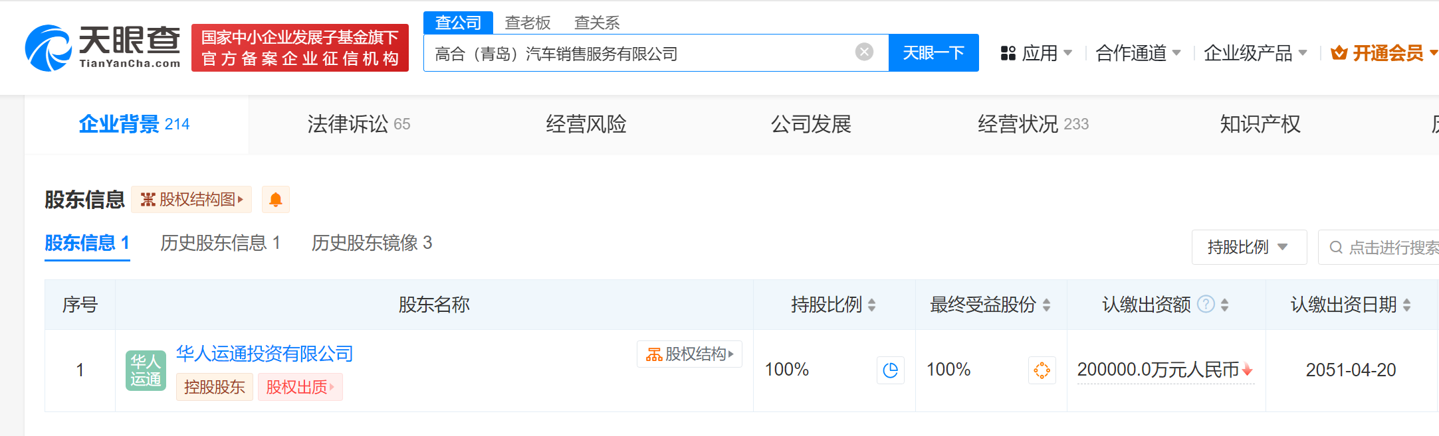Open the 股权结构 button in shareholder row
This screenshot has width=1439, height=436.
click(689, 354)
